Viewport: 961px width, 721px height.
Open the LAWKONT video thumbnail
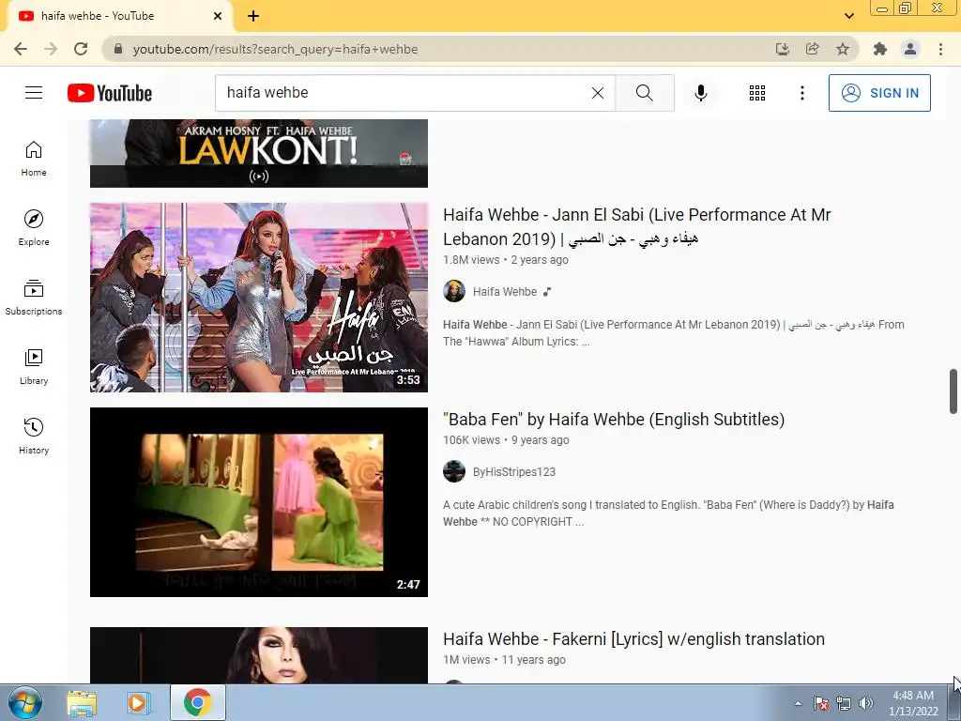[x=259, y=153]
